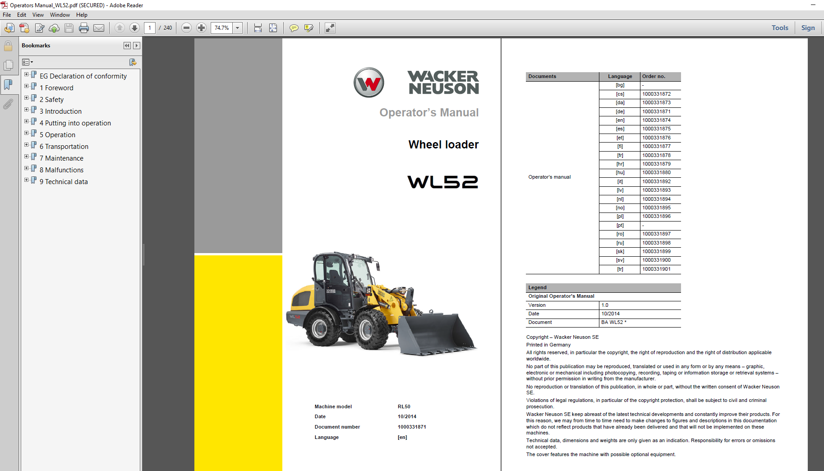This screenshot has height=471, width=824.
Task: Expand the 5 Operation bookmark
Action: point(26,133)
